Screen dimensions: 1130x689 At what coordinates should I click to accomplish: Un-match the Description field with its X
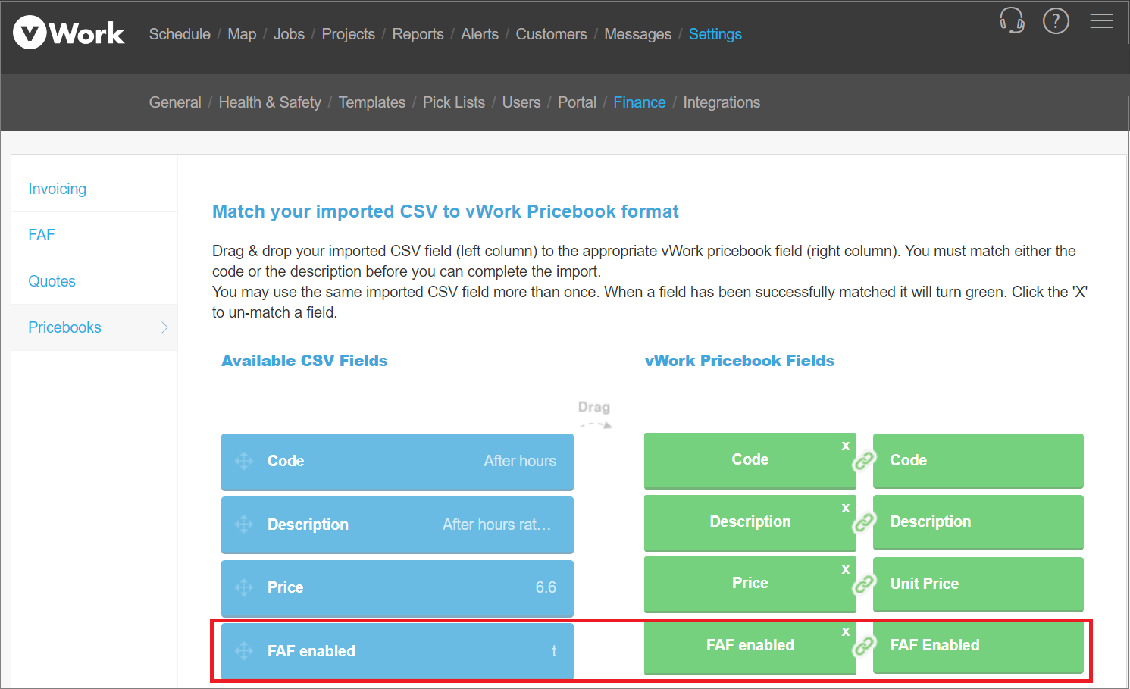click(x=846, y=508)
